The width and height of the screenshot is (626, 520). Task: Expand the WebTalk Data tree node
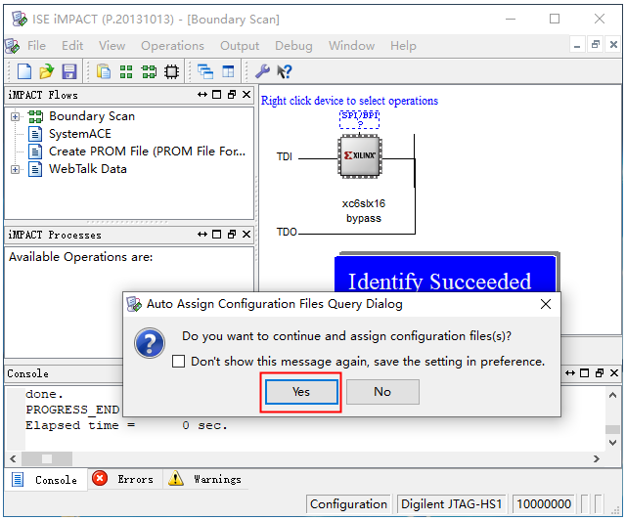coord(16,169)
